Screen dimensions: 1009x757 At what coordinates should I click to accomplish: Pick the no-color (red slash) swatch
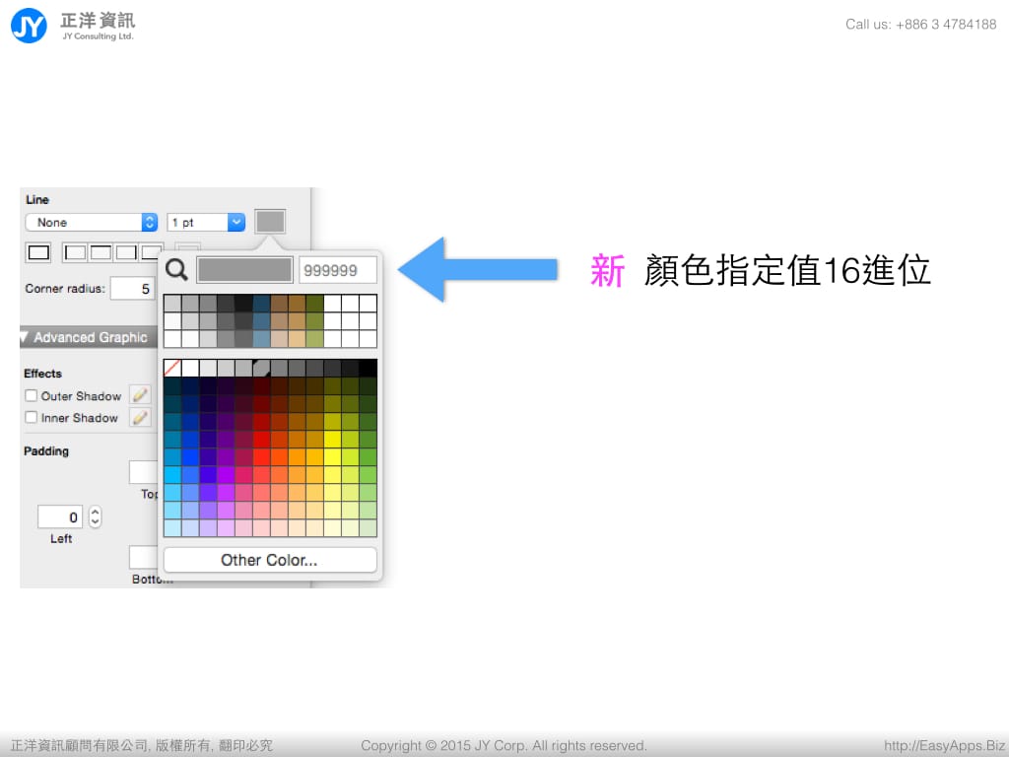172,368
